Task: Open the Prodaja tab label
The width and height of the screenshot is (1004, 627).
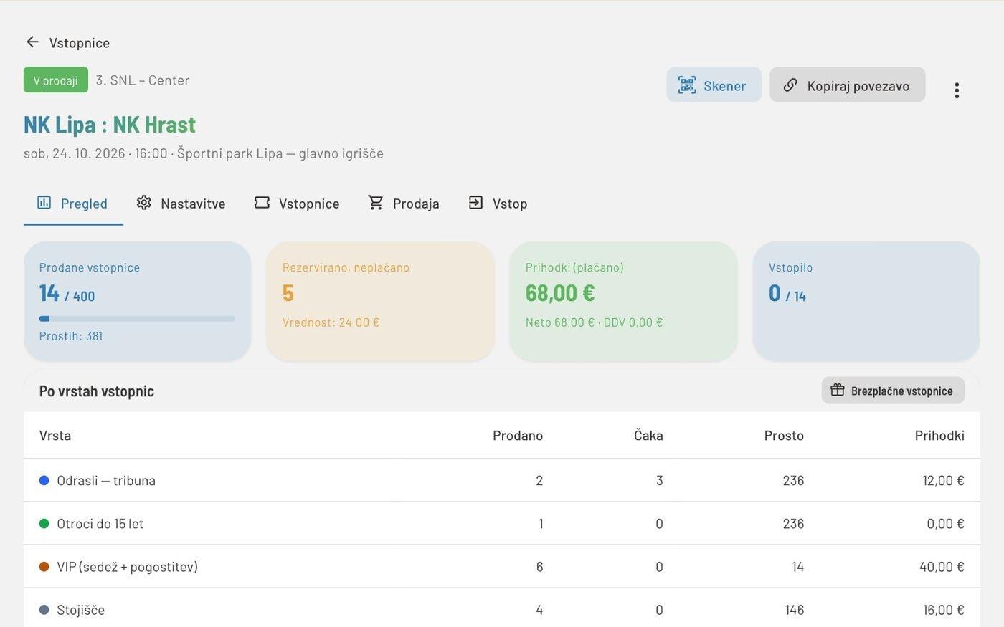Action: (416, 204)
